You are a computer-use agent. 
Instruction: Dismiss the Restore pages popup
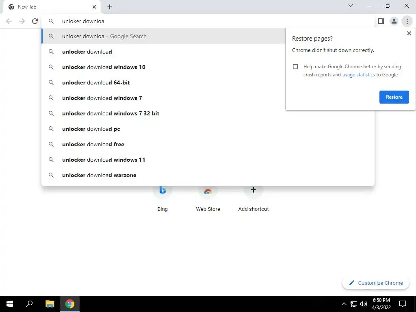pos(409,33)
